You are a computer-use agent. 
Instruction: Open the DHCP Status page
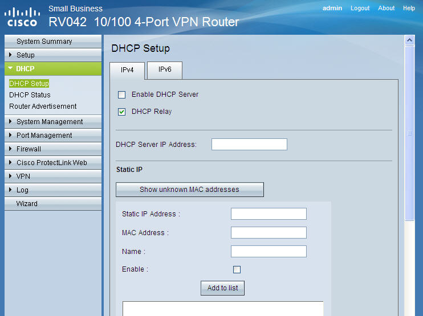coord(30,95)
